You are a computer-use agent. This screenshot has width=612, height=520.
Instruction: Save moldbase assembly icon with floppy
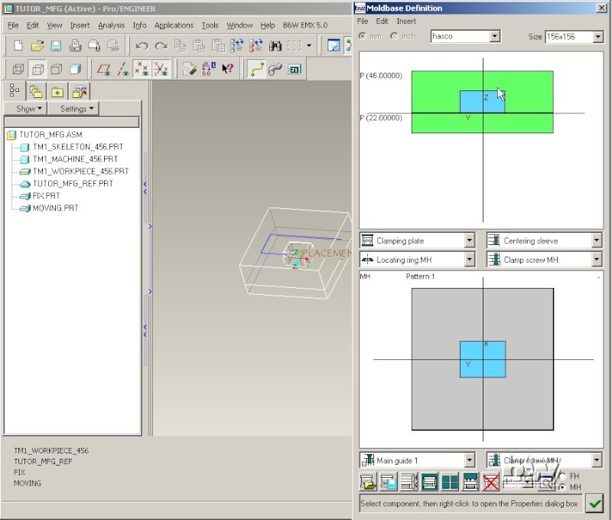pyautogui.click(x=389, y=482)
